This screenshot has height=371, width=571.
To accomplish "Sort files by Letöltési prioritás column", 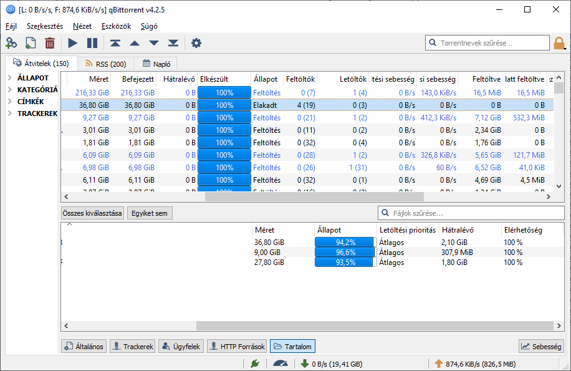I will click(408, 229).
